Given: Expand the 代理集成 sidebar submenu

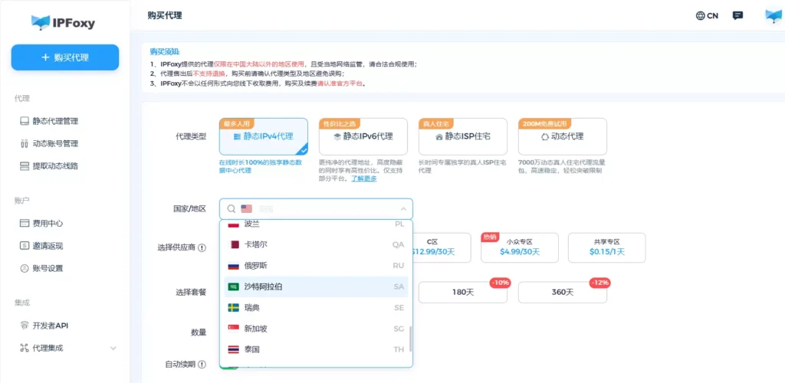Looking at the screenshot, I should [113, 349].
